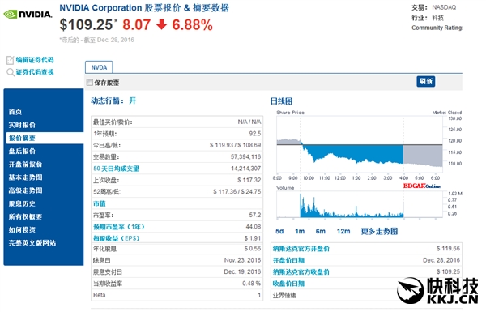Click the KKJ.CN watermark logo
This screenshot has width=486, height=312.
tap(438, 291)
